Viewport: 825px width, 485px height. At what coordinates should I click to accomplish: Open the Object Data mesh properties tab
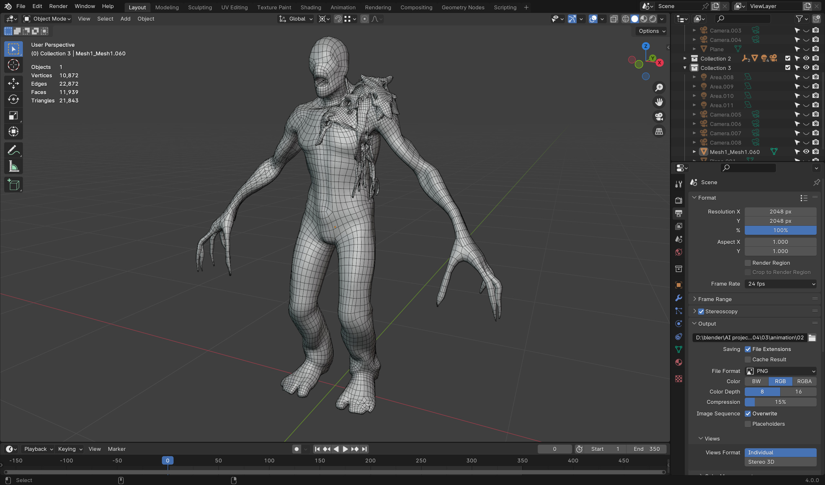[678, 349]
